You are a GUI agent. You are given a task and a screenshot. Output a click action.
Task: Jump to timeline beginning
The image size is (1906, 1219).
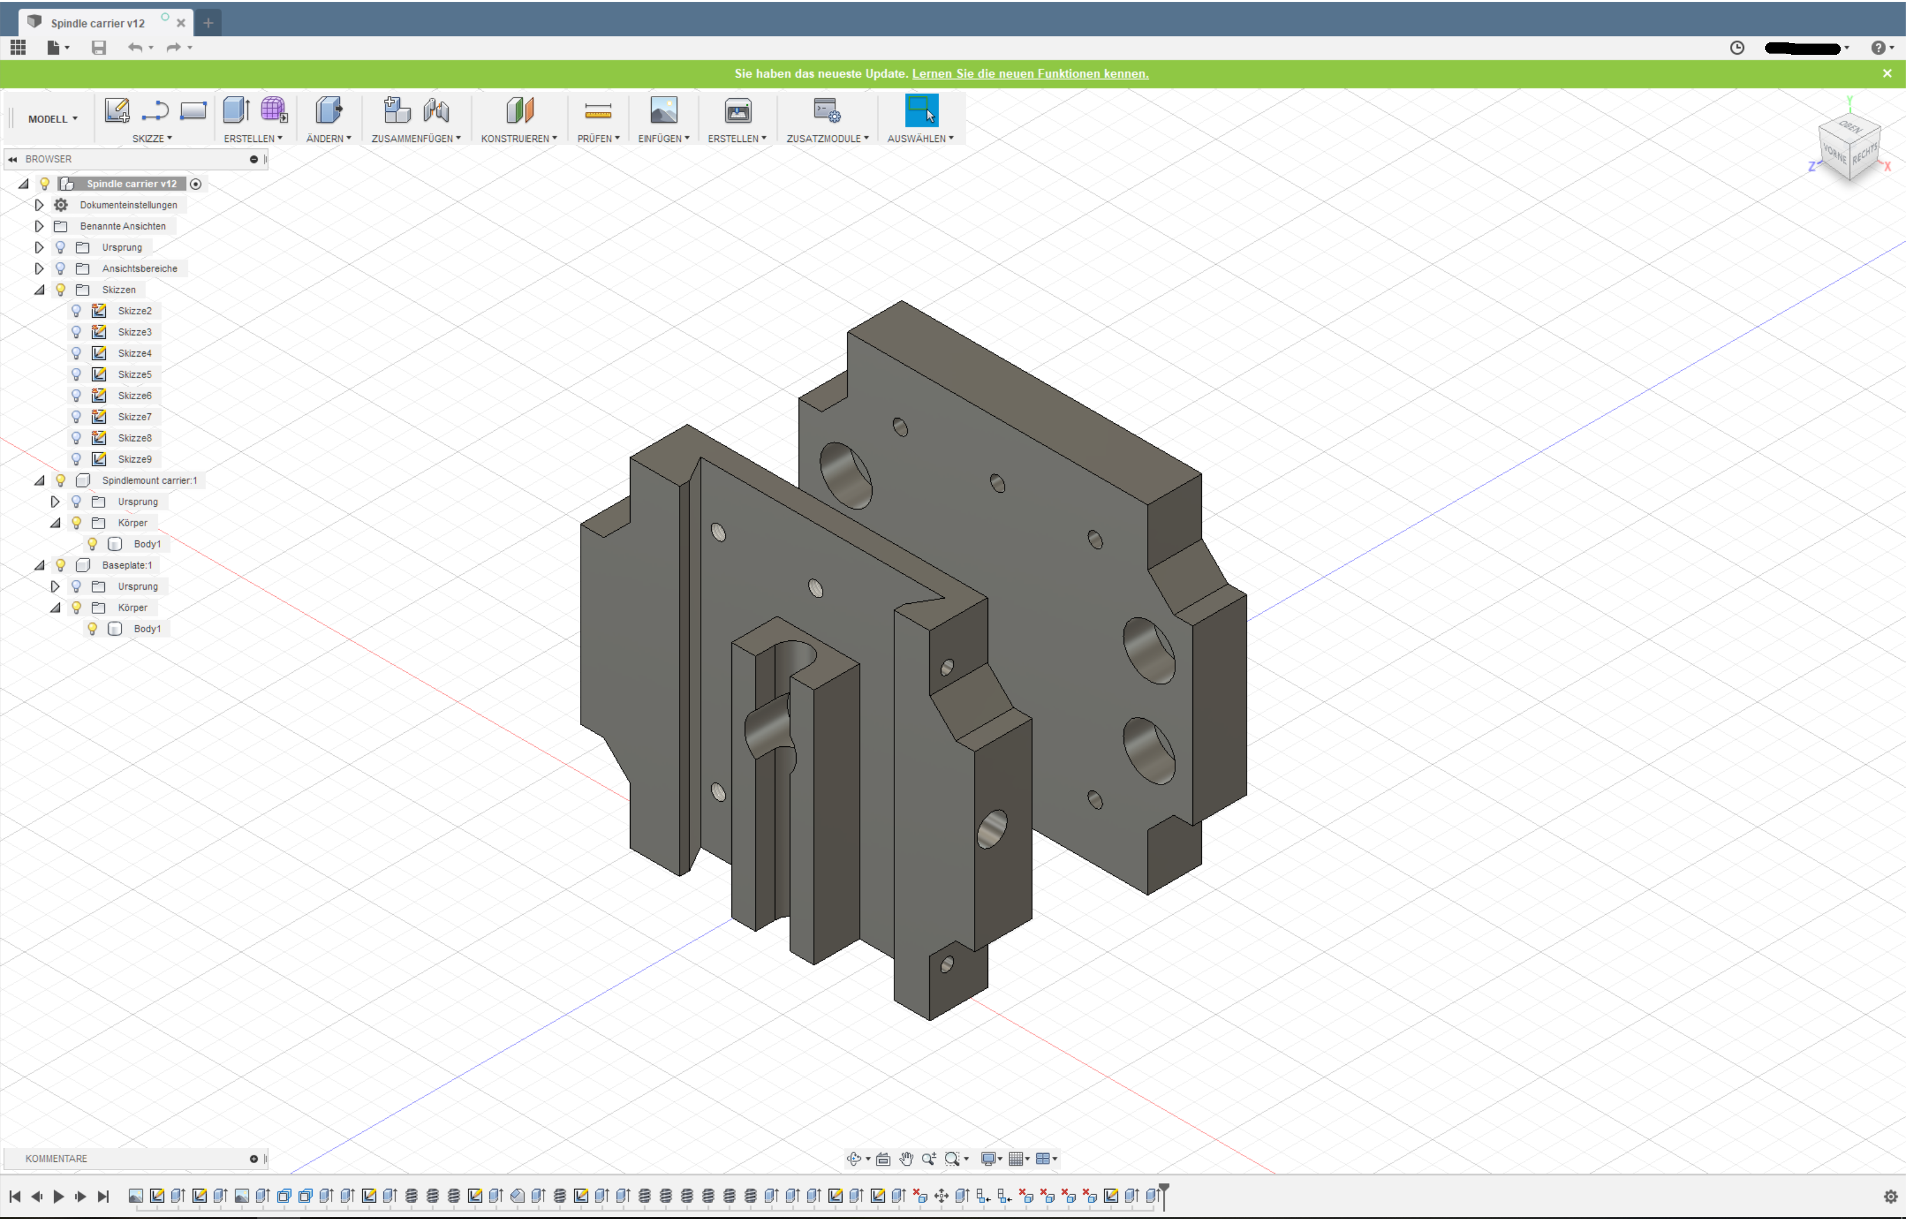[15, 1196]
